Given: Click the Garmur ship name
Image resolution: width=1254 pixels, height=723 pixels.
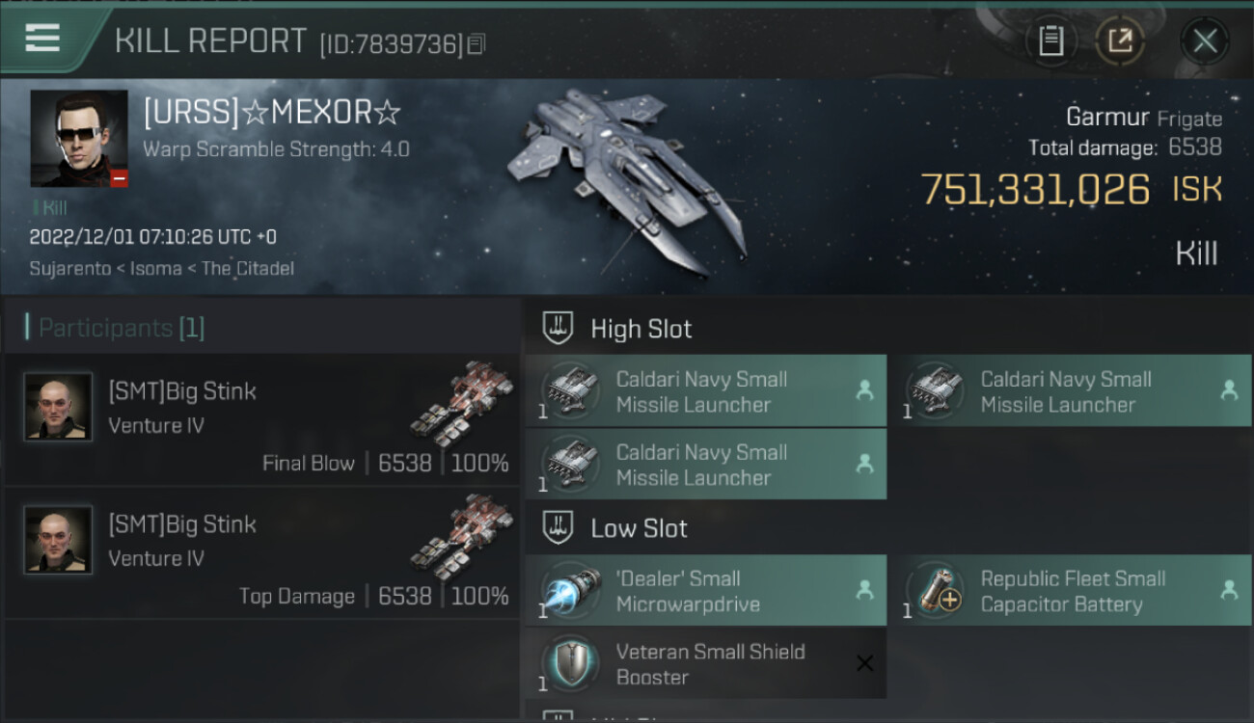Looking at the screenshot, I should click(1107, 118).
